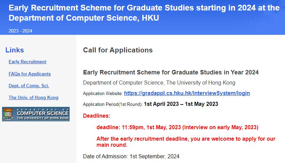Click the Application Period(1st Round) label
This screenshot has width=285, height=163.
tap(113, 104)
